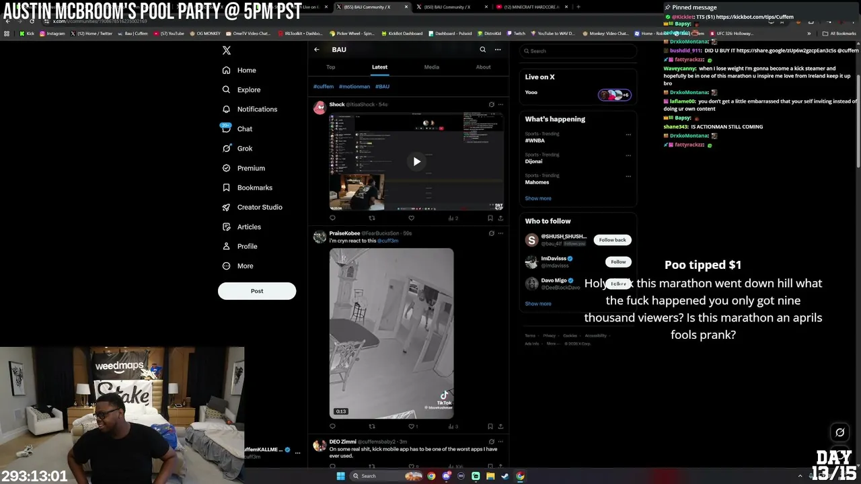Click the Post button
The image size is (861, 484).
(257, 291)
